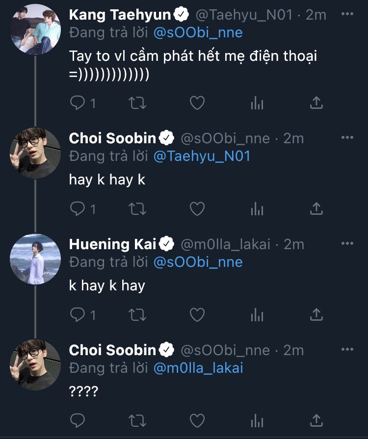Reply to Kang Taehyun's tweet
368x439 pixels.
[78, 103]
